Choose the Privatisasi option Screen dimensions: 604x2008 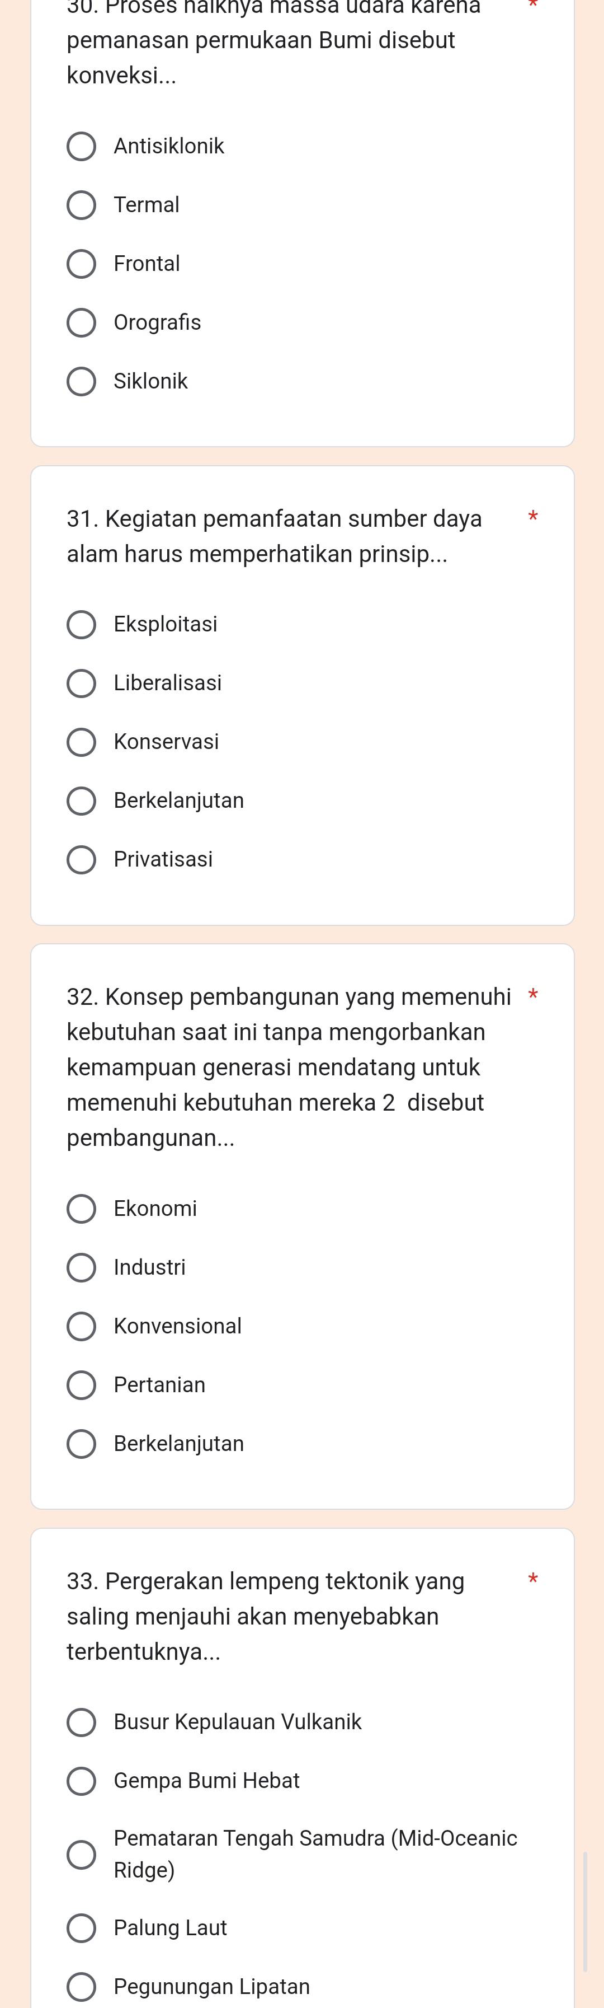coord(81,860)
